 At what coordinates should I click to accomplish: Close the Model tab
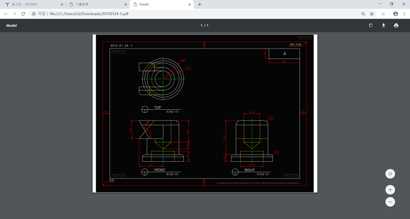[189, 5]
